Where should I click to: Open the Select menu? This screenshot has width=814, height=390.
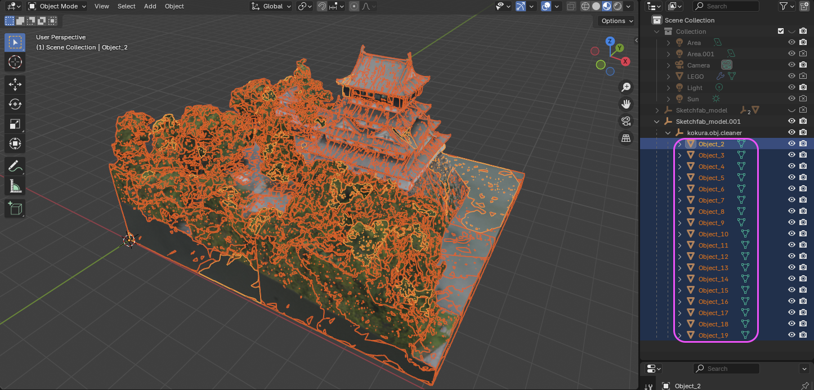[126, 6]
